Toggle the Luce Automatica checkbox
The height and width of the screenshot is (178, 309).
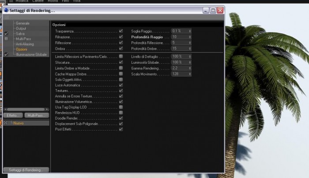121,85
